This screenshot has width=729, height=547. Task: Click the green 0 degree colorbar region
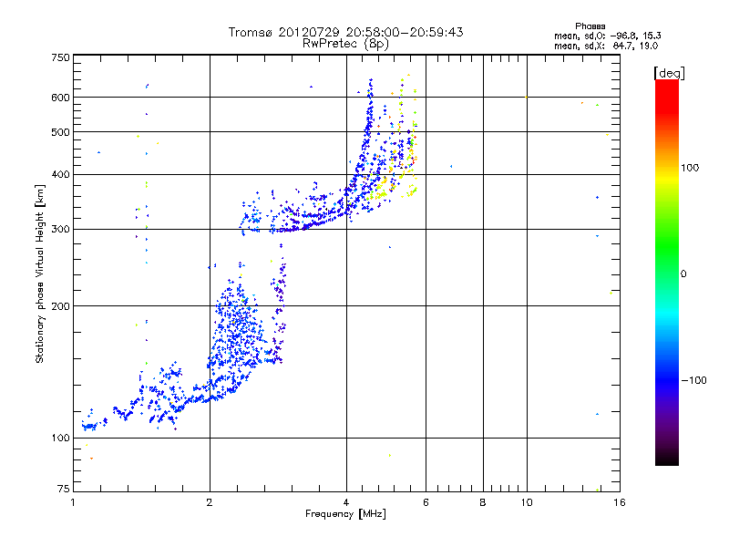[667, 272]
